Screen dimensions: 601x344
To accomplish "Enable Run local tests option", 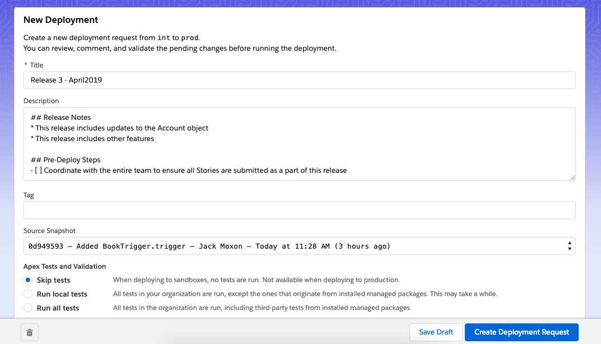I will 28,294.
